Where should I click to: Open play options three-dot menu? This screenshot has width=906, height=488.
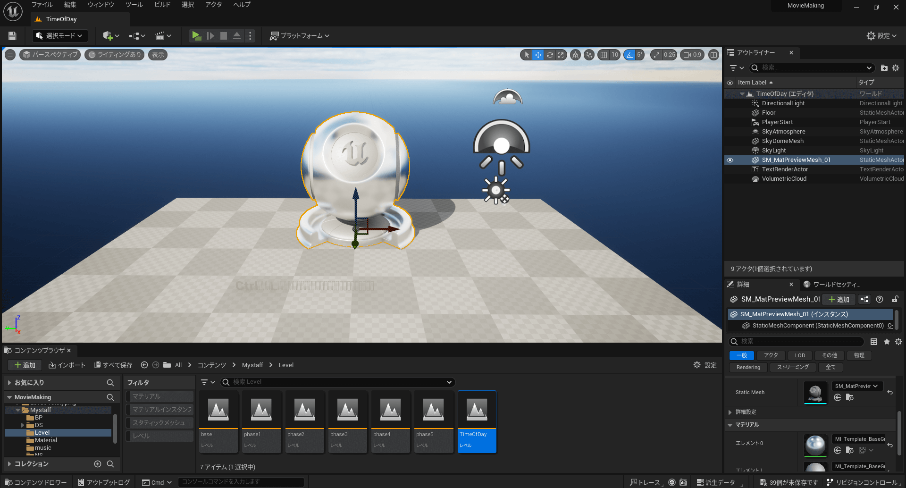click(x=250, y=36)
